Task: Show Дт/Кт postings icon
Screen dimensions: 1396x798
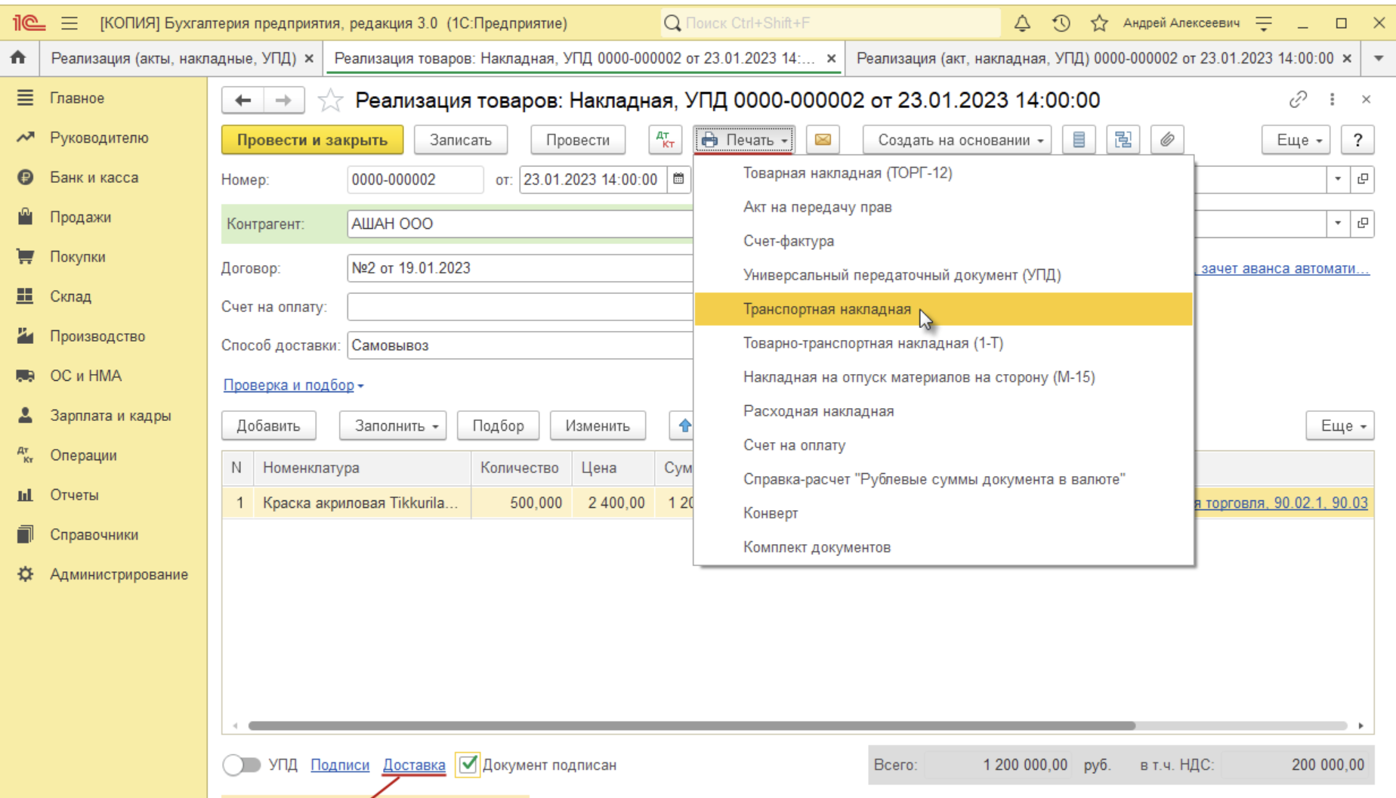Action: 665,140
